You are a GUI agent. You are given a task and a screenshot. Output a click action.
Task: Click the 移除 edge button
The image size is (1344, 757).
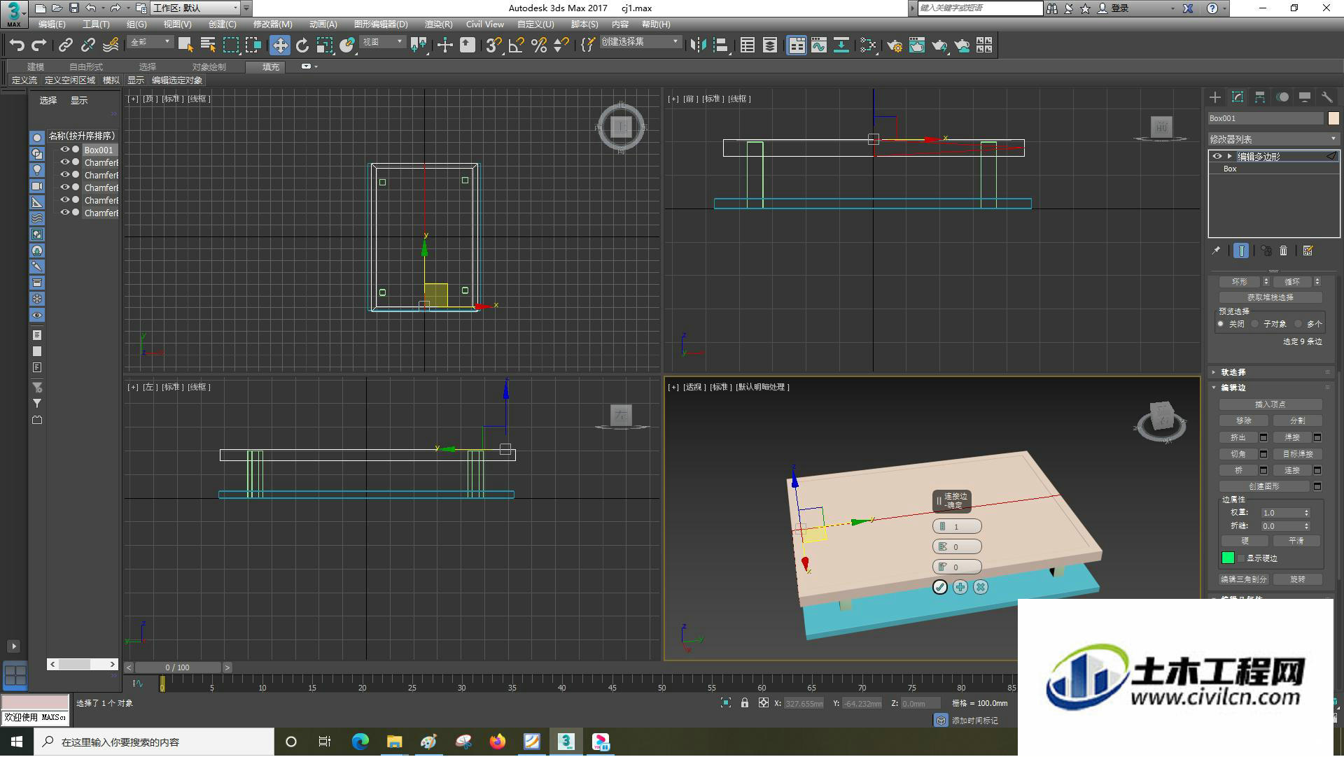tap(1244, 420)
